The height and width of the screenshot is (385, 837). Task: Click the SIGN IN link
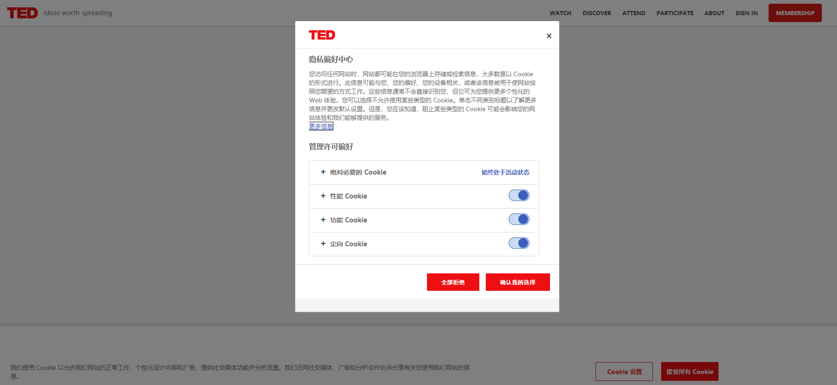pos(747,13)
